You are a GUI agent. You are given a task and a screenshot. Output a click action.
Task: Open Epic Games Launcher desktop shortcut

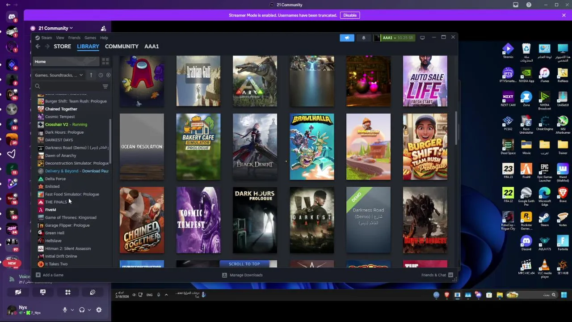544,172
